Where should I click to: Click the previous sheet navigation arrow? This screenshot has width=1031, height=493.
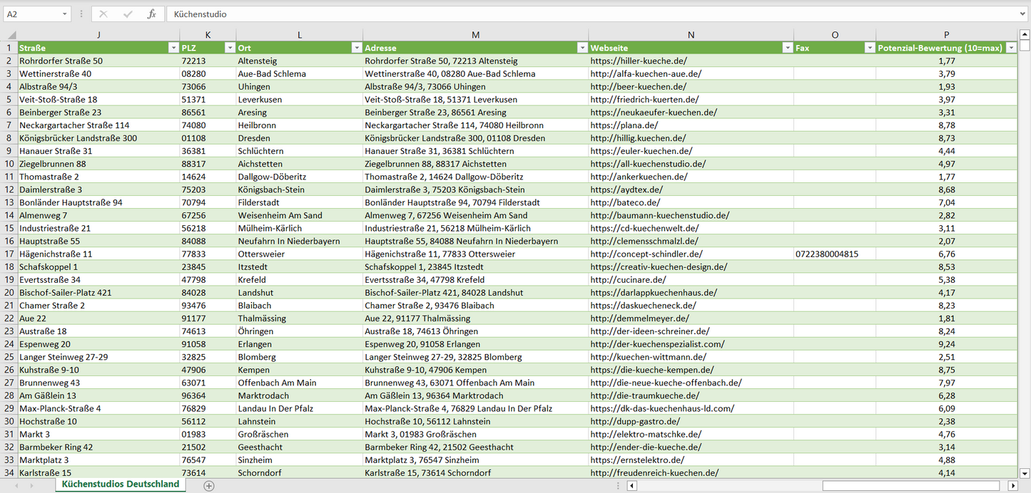point(16,486)
